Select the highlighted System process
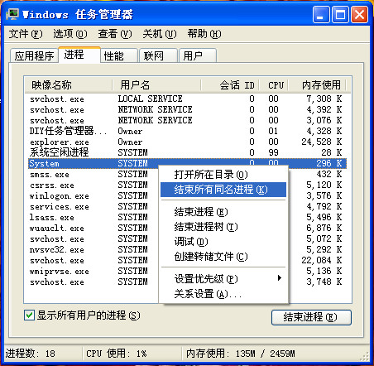Screen dimensions: 374x366 pos(187,163)
